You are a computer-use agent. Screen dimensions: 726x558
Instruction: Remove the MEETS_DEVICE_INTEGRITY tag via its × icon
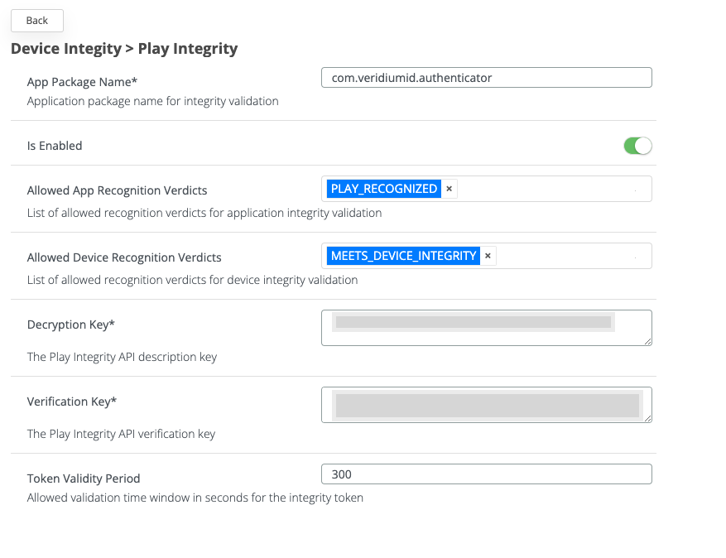488,256
